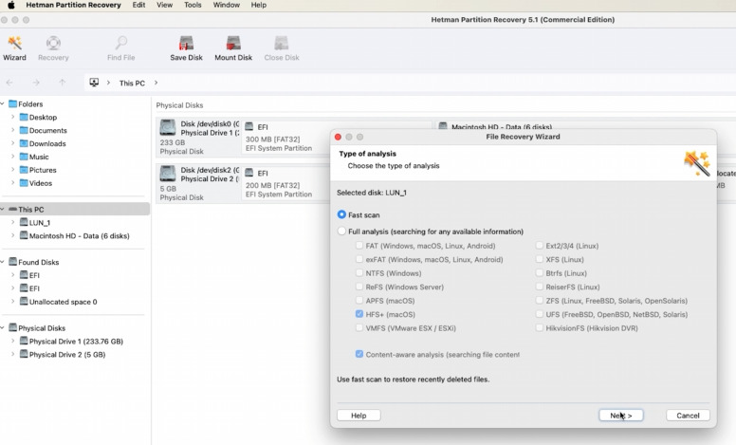The image size is (736, 445).
Task: Click the Apple menu icon
Action: pos(10,5)
